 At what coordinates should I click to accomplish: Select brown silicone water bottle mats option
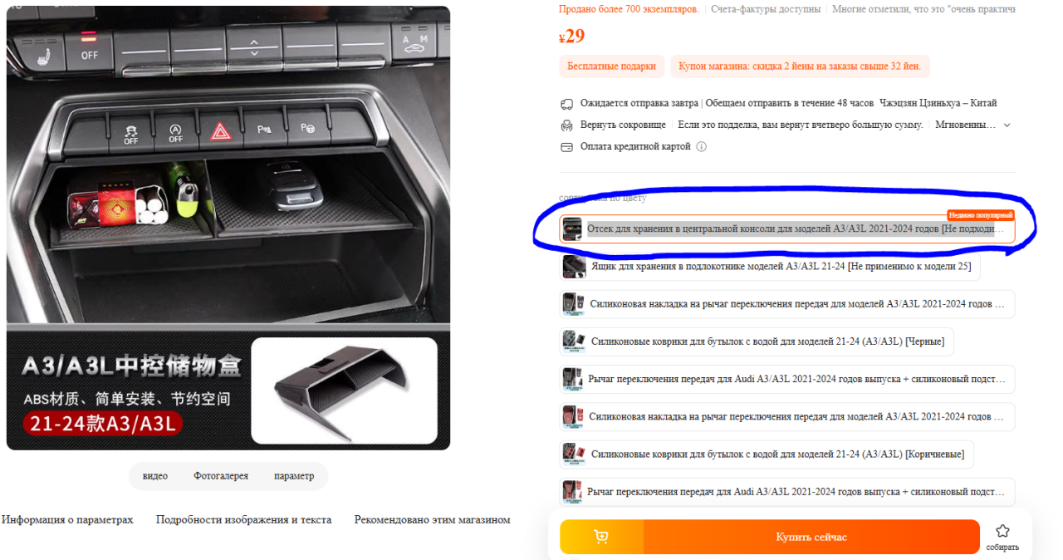tap(767, 454)
